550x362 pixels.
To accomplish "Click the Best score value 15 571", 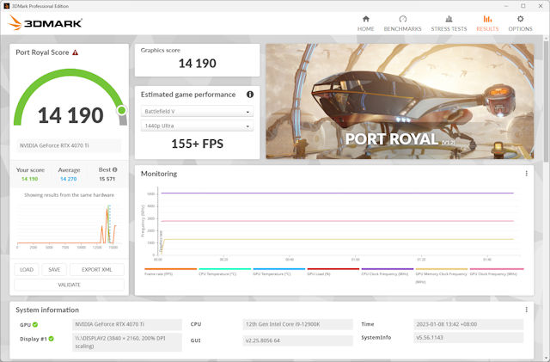I will [107, 179].
